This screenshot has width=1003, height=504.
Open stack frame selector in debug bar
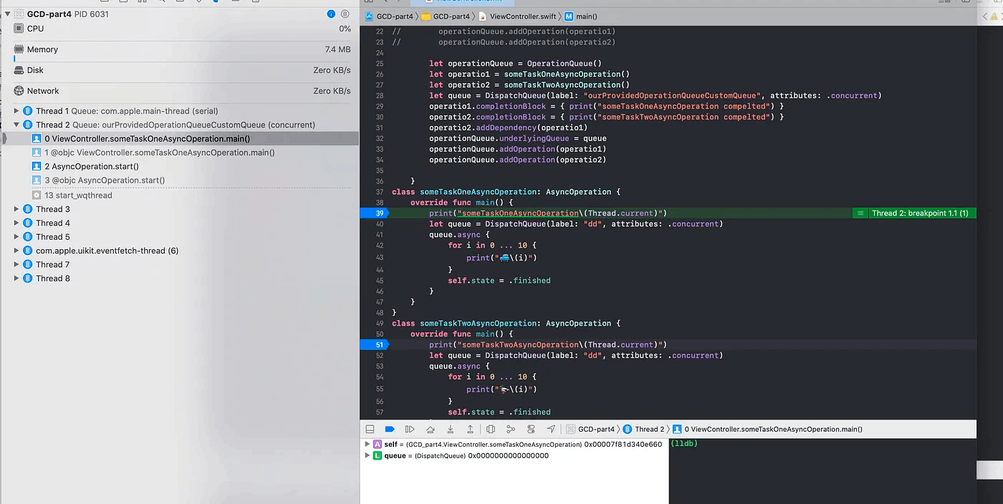(767, 429)
